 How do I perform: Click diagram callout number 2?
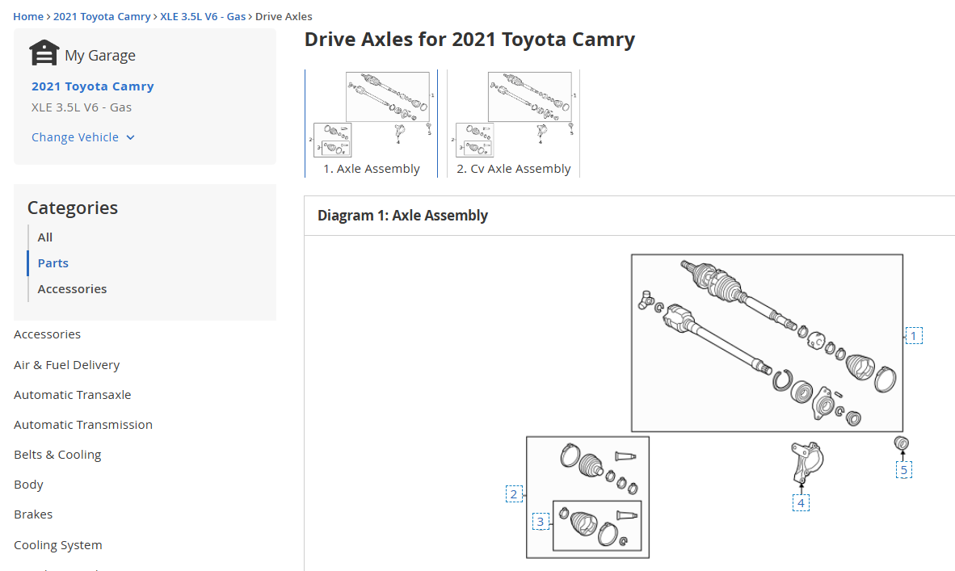pos(514,494)
